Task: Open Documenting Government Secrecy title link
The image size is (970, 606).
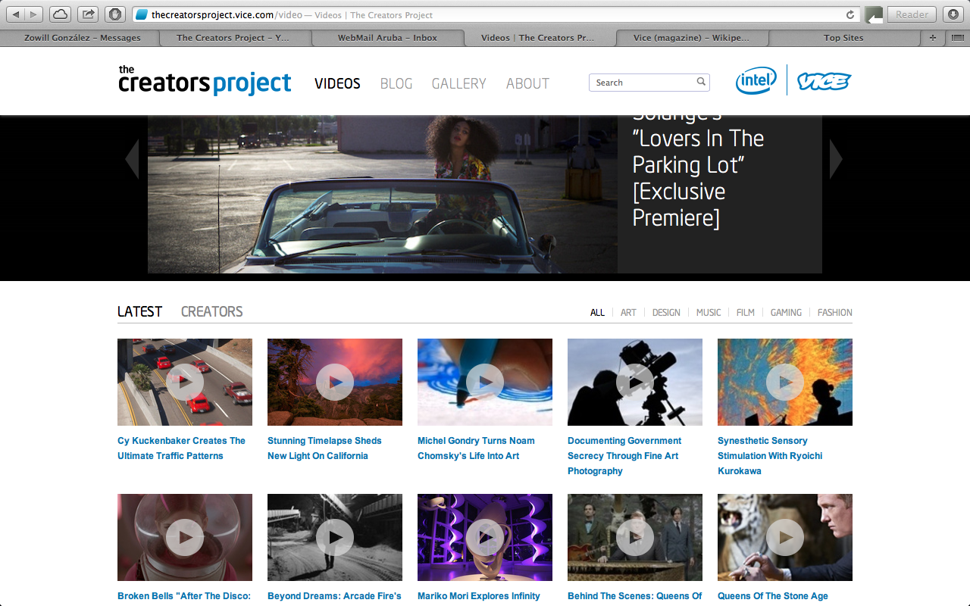Action: tap(624, 456)
